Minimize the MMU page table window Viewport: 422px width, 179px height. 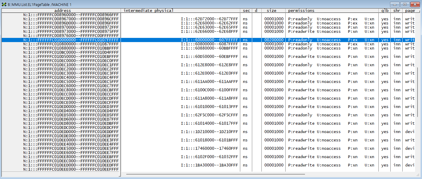click(395, 4)
